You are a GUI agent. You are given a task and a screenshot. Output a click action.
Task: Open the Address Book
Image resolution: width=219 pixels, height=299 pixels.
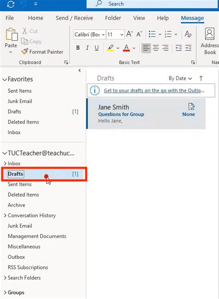[x=210, y=42]
